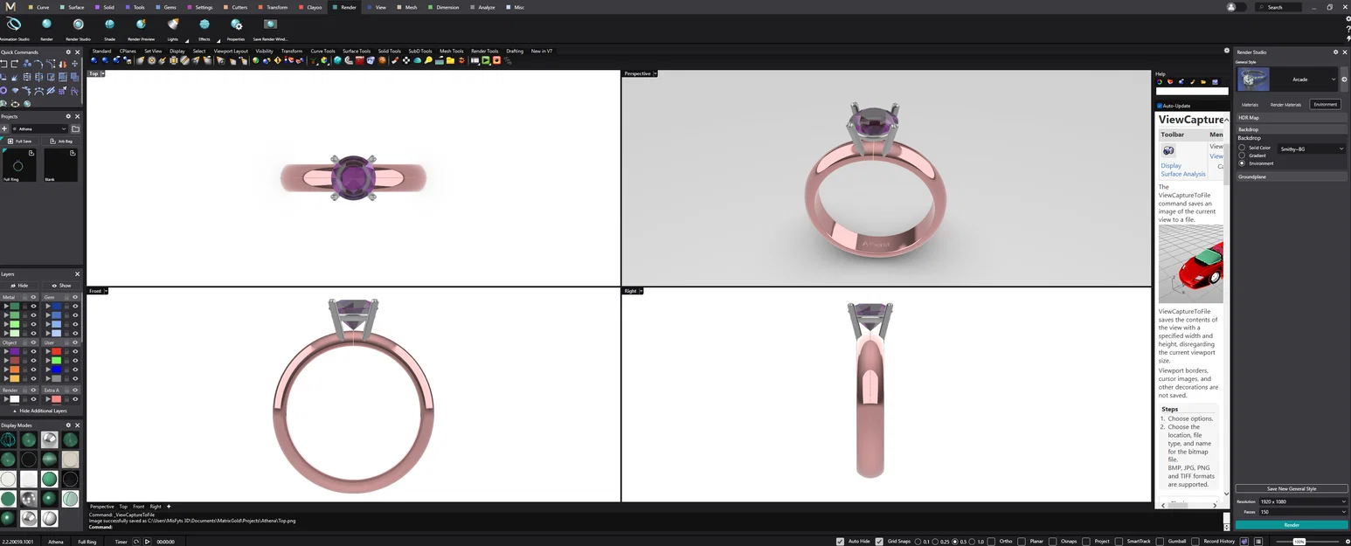Click the red swatch in User layers

point(56,352)
